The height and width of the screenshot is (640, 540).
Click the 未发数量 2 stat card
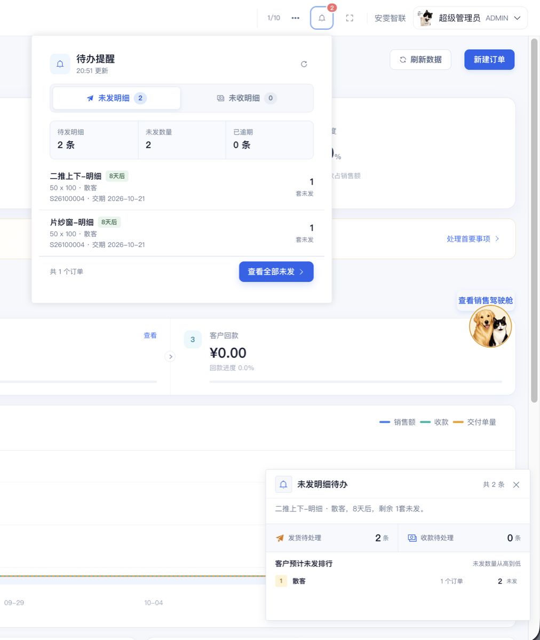point(182,140)
